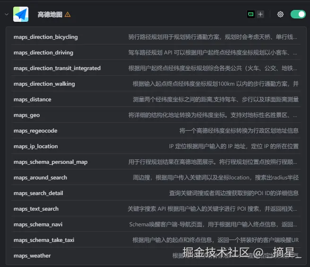Select maps_direction_transit_integrated tool row
Screen dimensions: 310x267
[x=156, y=68]
